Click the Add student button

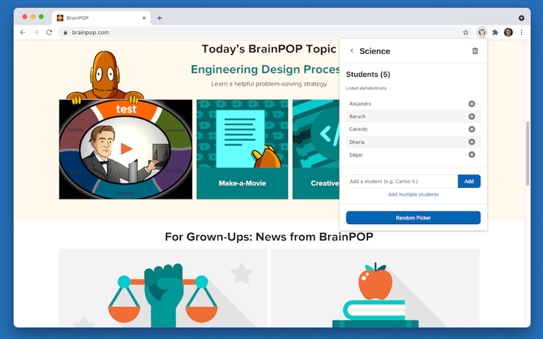pos(469,181)
